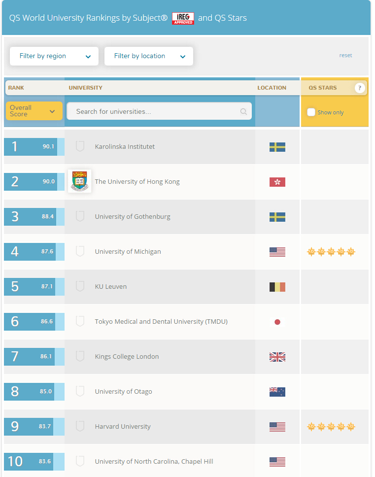Click the Belgium flag next to KU Leuven

tap(277, 287)
